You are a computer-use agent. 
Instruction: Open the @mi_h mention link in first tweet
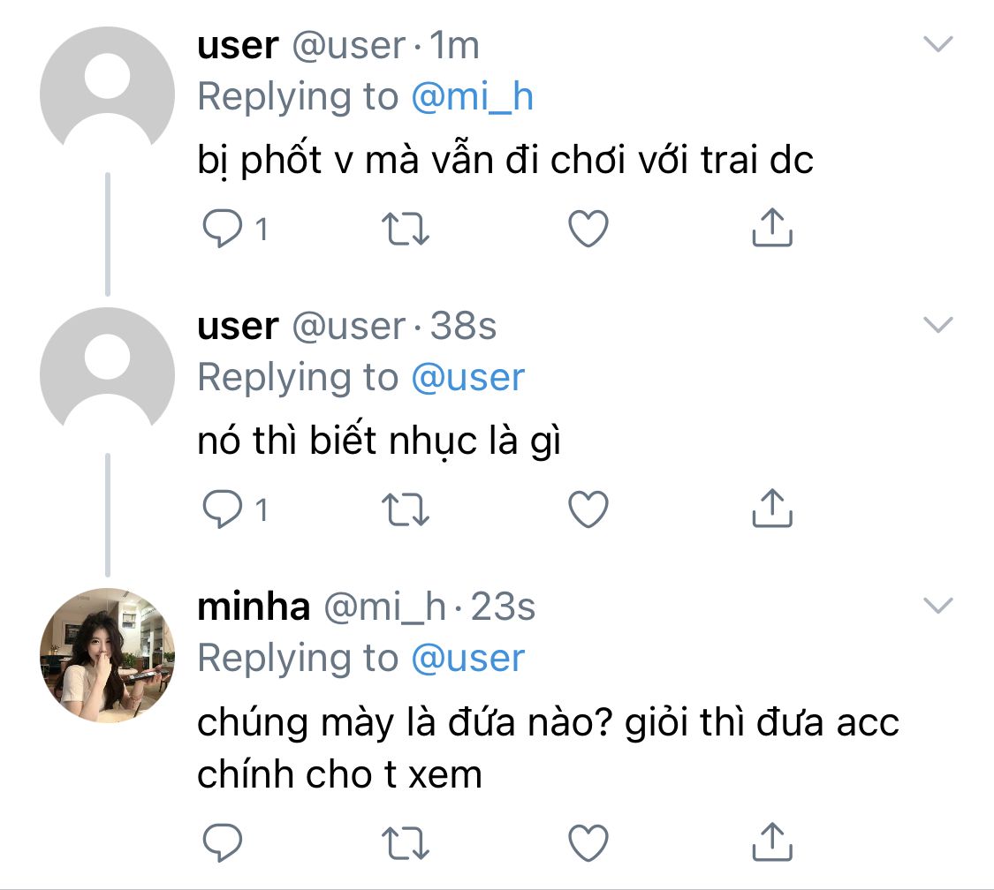[472, 97]
